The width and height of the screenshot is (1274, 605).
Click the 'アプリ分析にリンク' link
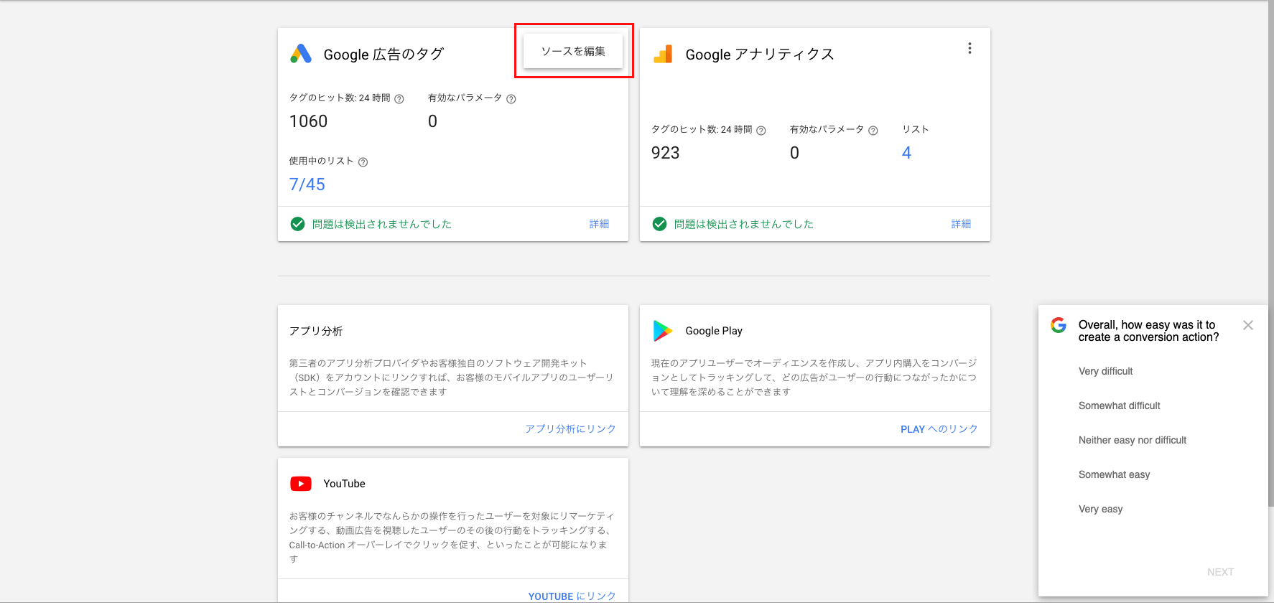[x=570, y=429]
